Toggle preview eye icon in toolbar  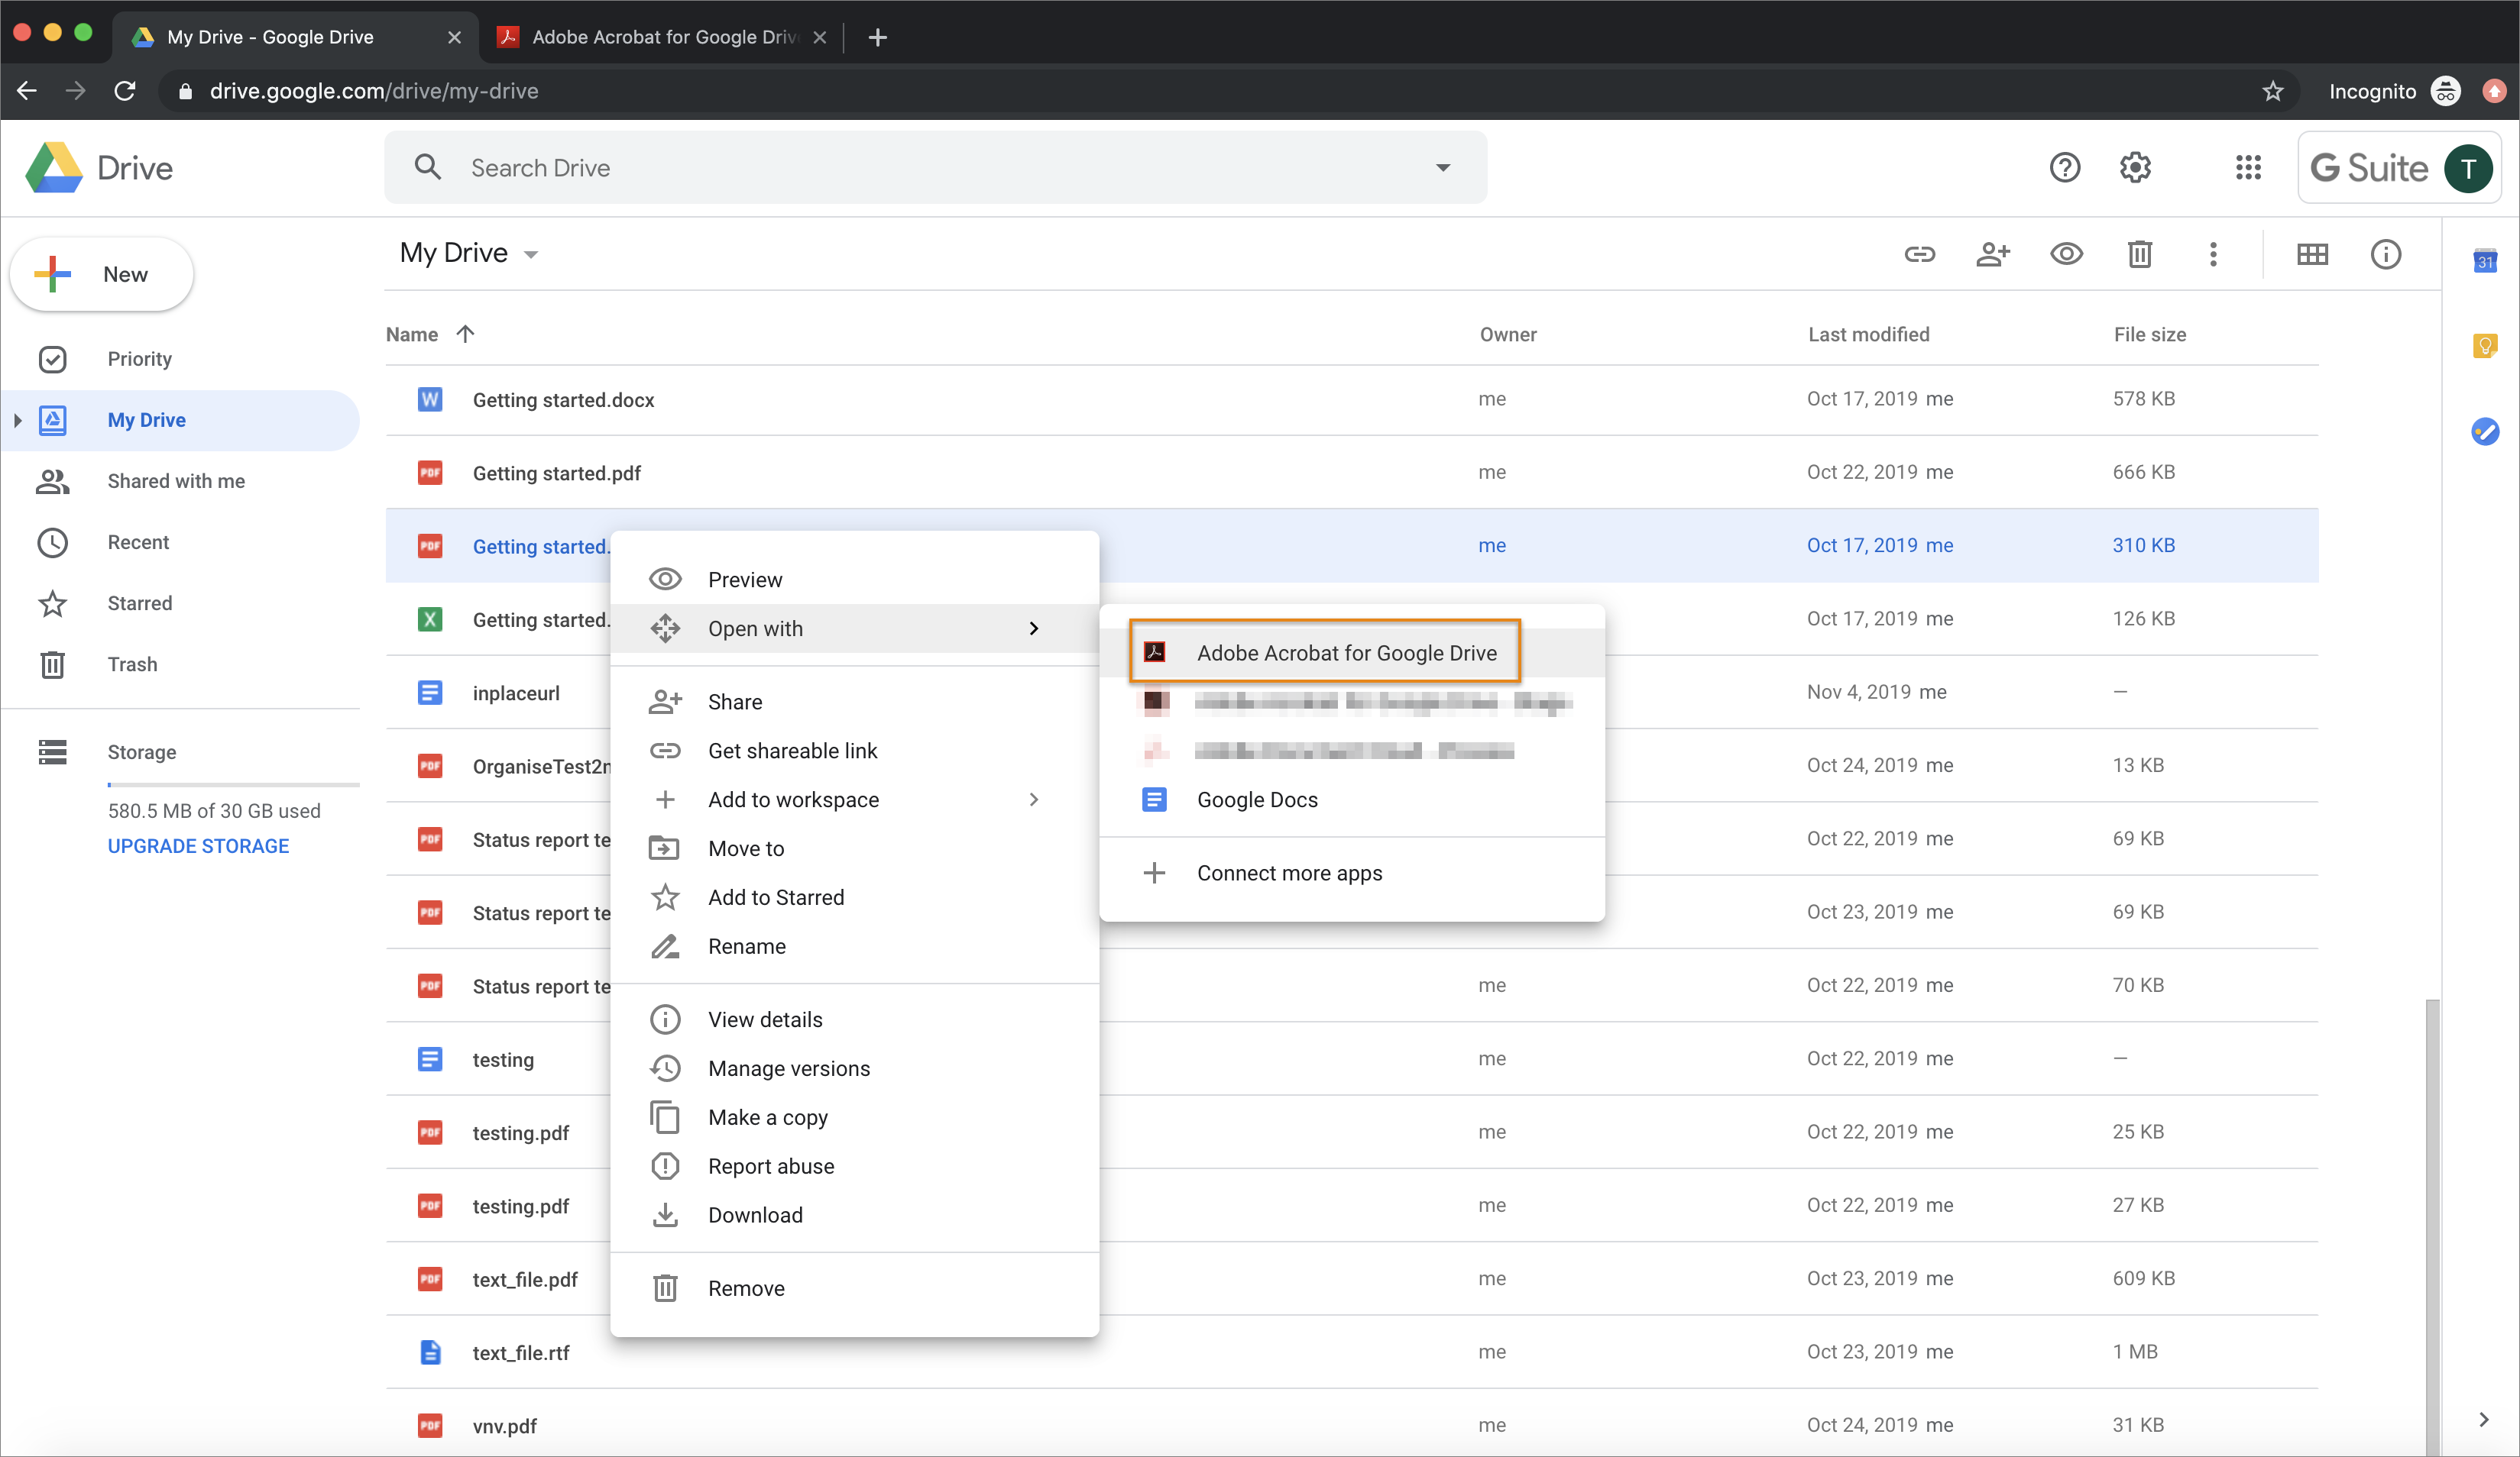[x=2066, y=254]
